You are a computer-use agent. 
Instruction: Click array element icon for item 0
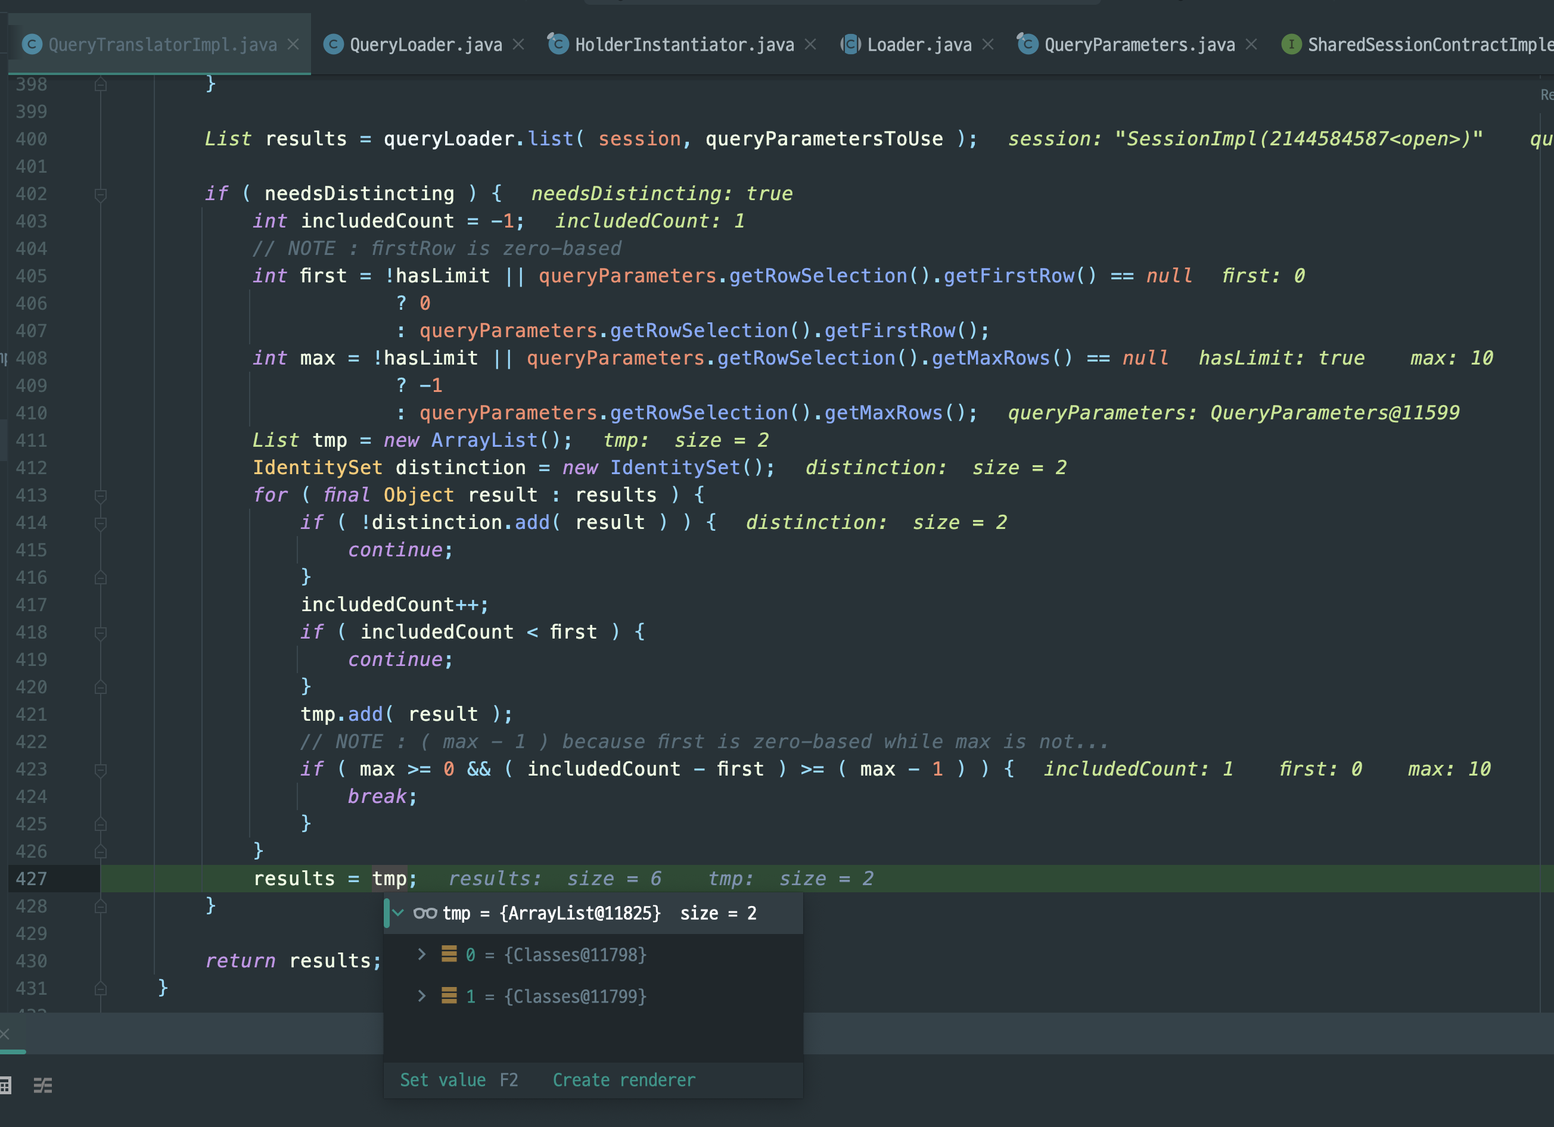click(449, 954)
